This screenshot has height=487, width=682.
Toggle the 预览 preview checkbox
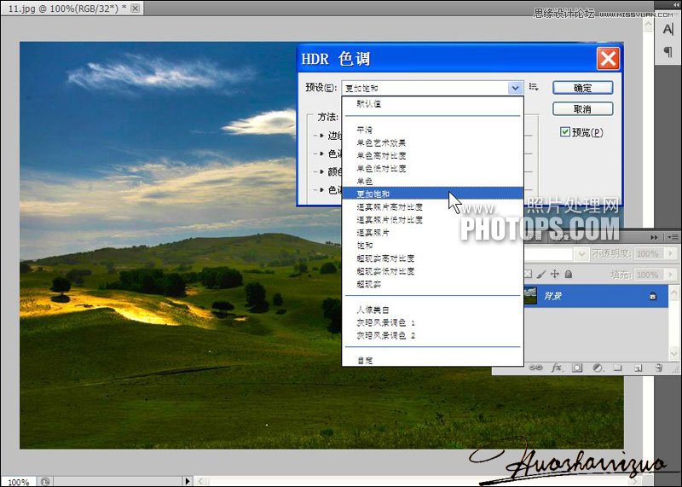click(x=565, y=132)
